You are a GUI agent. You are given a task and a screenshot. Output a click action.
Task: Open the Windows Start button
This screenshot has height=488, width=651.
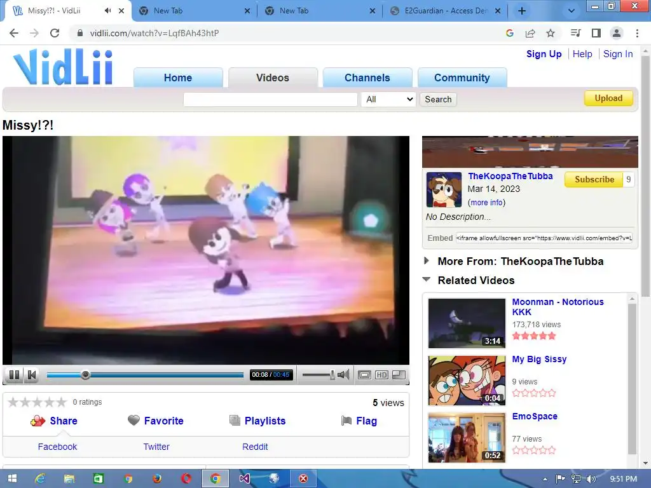point(12,478)
